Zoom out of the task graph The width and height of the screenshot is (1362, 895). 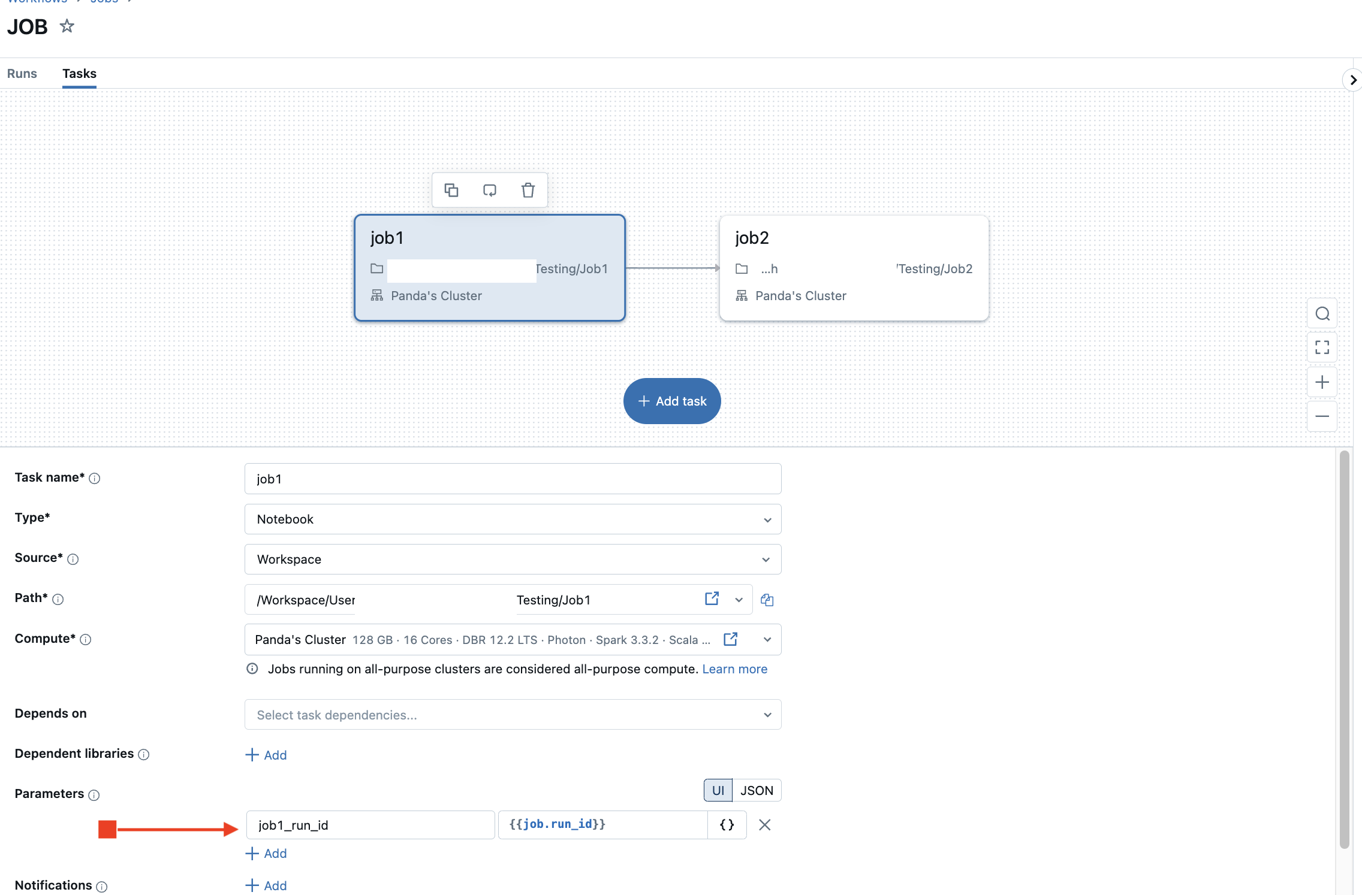click(x=1322, y=416)
